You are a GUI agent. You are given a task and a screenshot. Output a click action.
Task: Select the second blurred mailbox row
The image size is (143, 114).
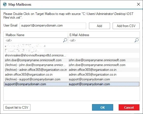click(x=72, y=51)
